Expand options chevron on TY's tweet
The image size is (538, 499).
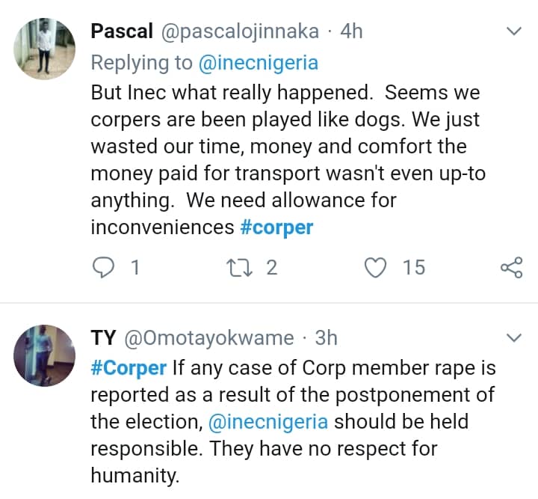514,338
